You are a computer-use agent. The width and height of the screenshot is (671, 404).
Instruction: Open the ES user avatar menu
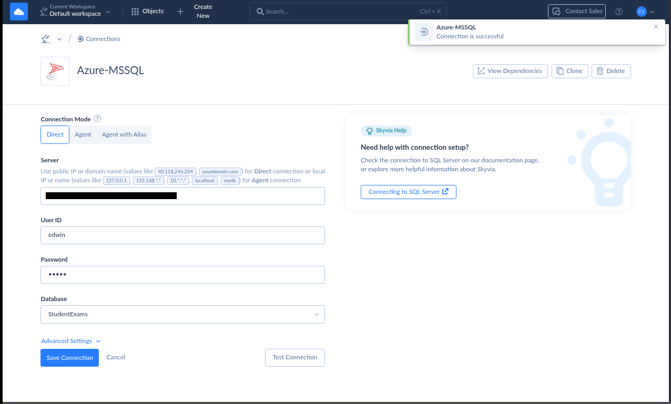[645, 12]
